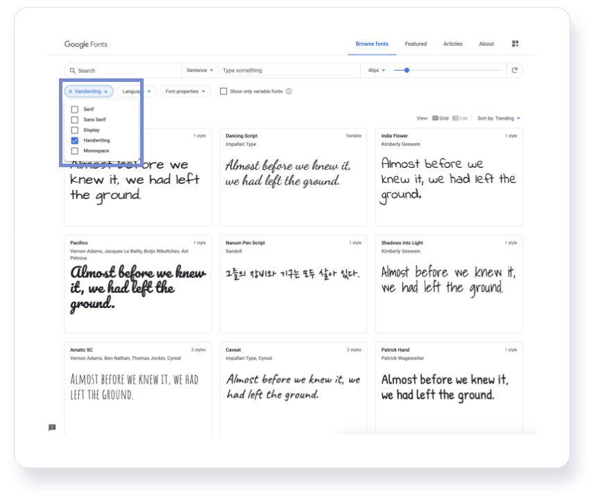Screen dimensions: 598x503
Task: Click the Type something preview field
Action: [289, 71]
